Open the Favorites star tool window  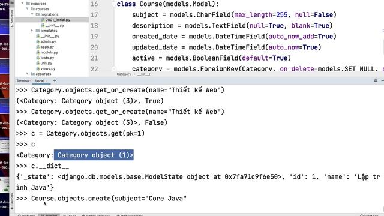tap(12, 202)
